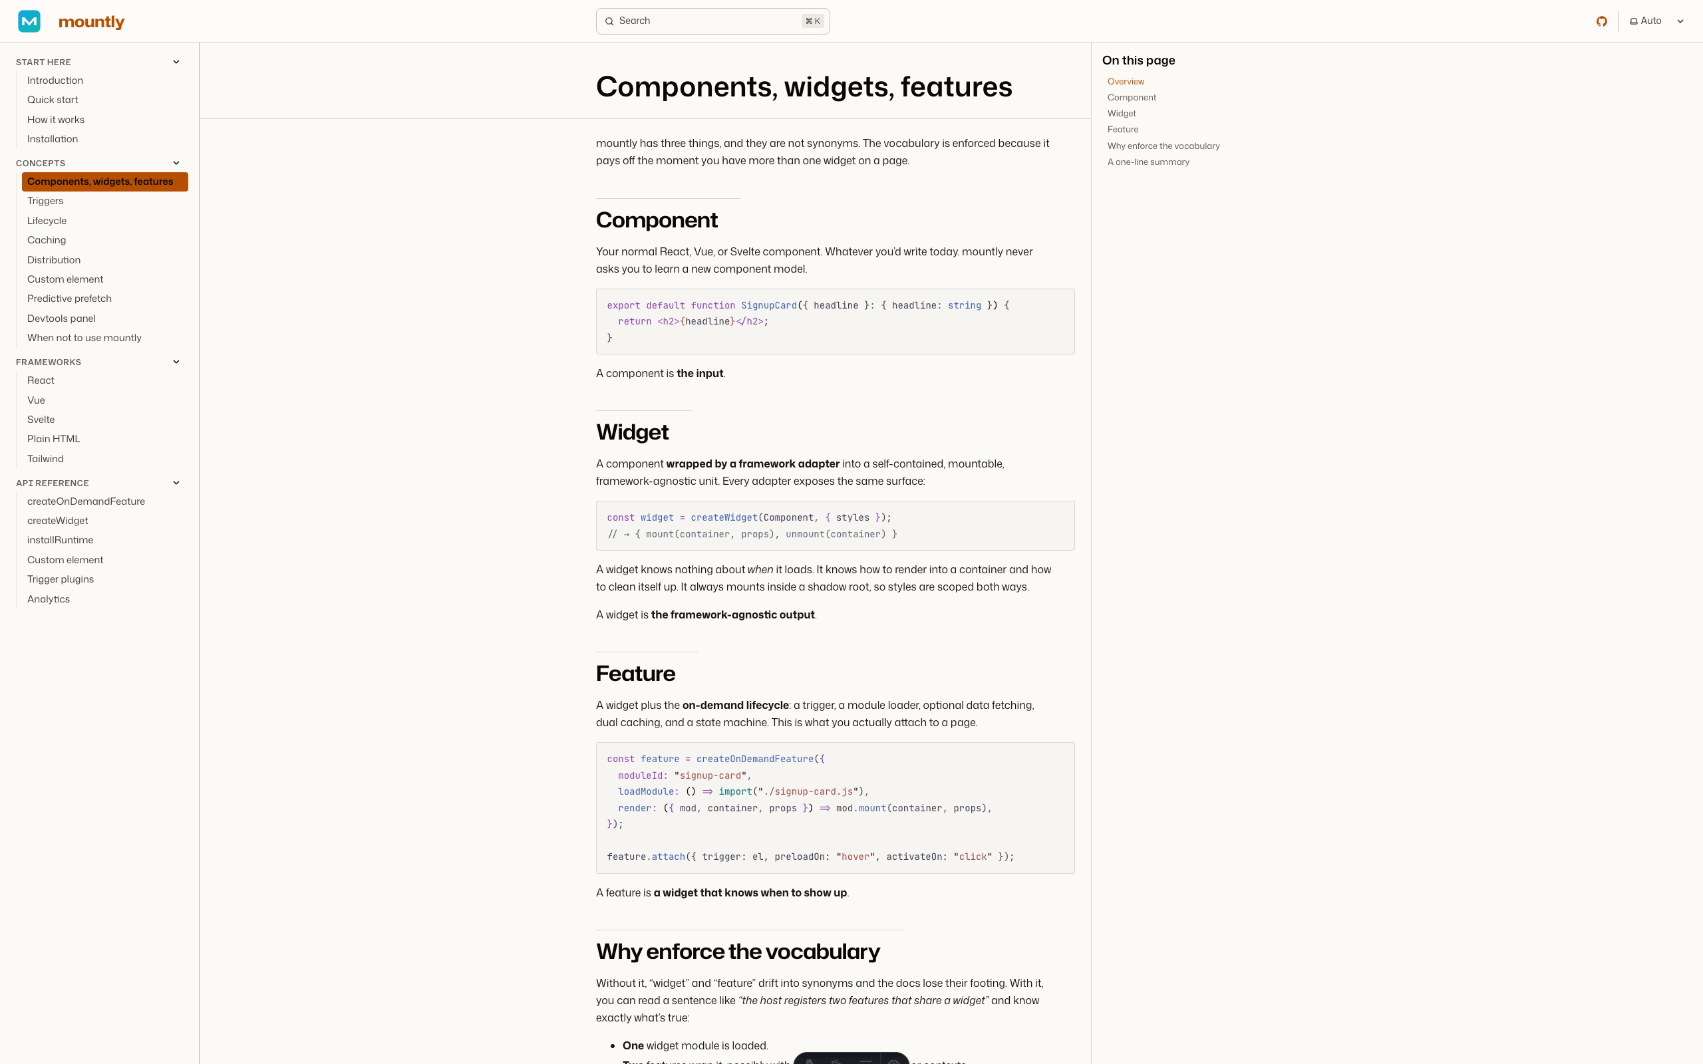Image resolution: width=1703 pixels, height=1064 pixels.
Task: Select Overview in On this page
Action: click(1126, 82)
